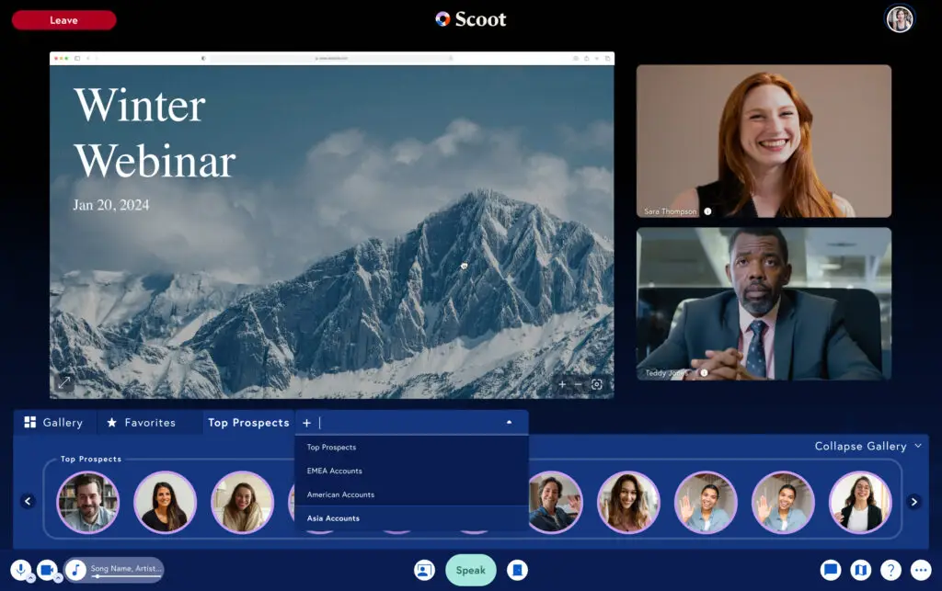Click the Speak button
This screenshot has height=591, width=942.
tap(470, 570)
